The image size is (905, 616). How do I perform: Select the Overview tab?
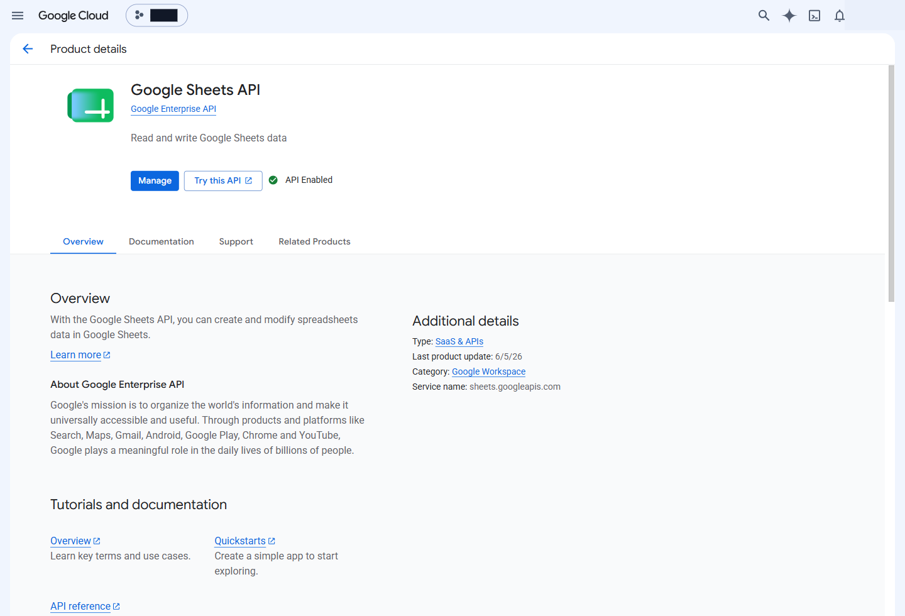click(x=83, y=241)
